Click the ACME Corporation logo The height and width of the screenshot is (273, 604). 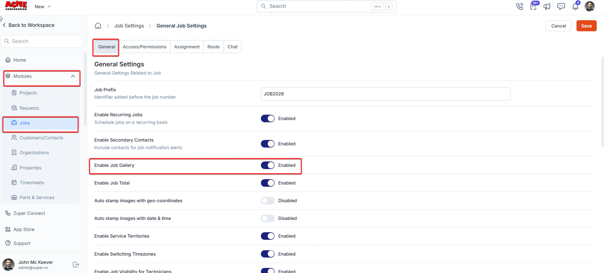[16, 6]
